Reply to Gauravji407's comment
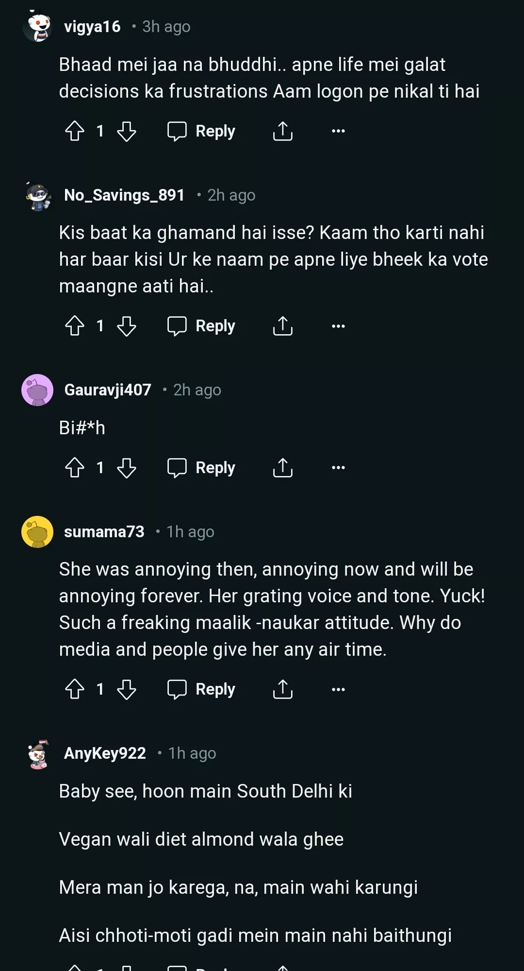 pyautogui.click(x=201, y=468)
